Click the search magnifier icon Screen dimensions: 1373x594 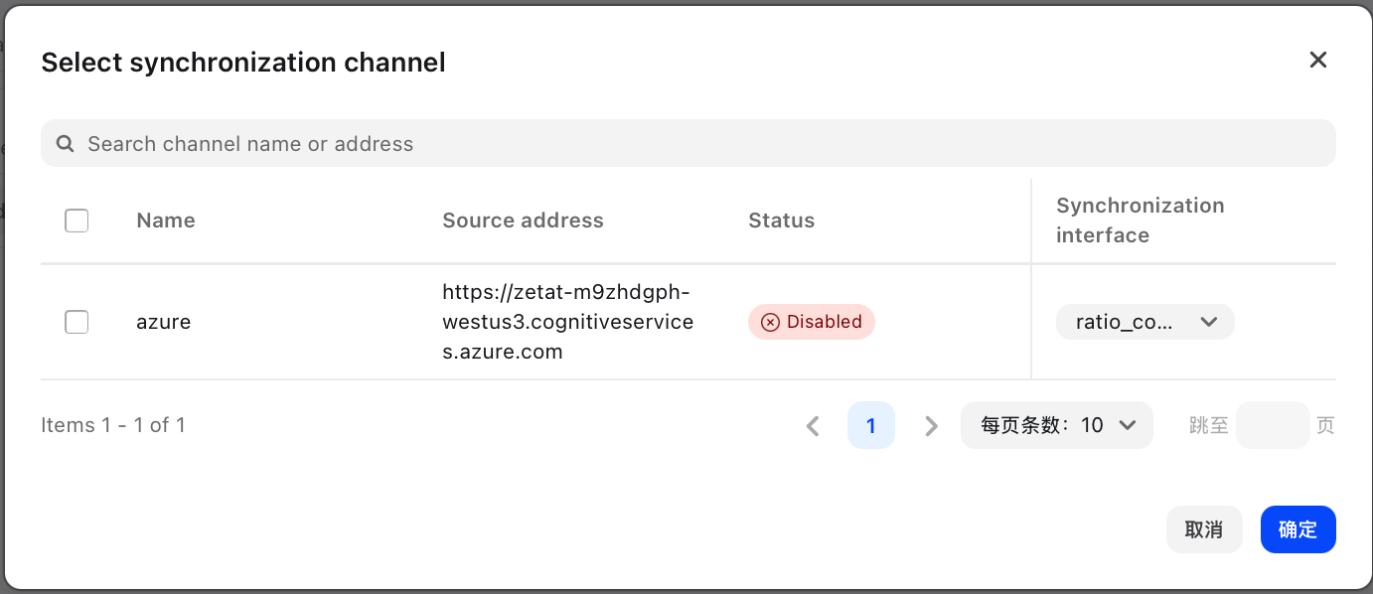click(66, 144)
